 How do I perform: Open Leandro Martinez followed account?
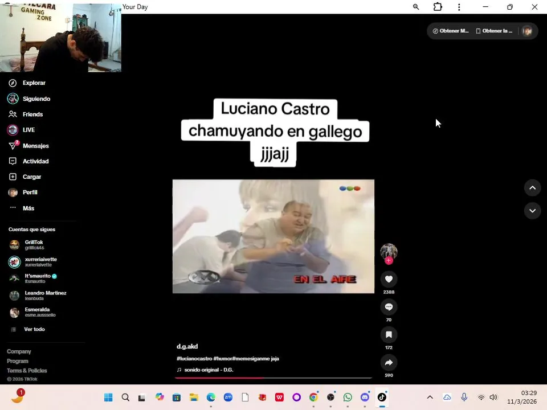click(38, 296)
